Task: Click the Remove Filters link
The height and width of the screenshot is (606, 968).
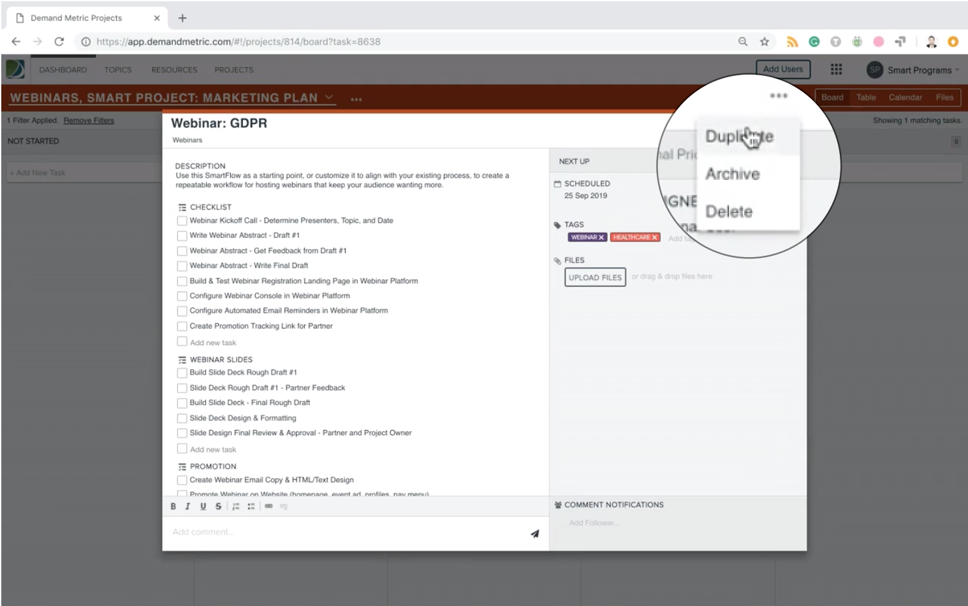Action: point(89,121)
